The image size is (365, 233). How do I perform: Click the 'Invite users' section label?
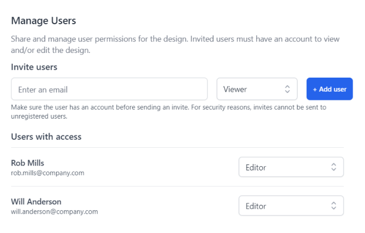[34, 67]
